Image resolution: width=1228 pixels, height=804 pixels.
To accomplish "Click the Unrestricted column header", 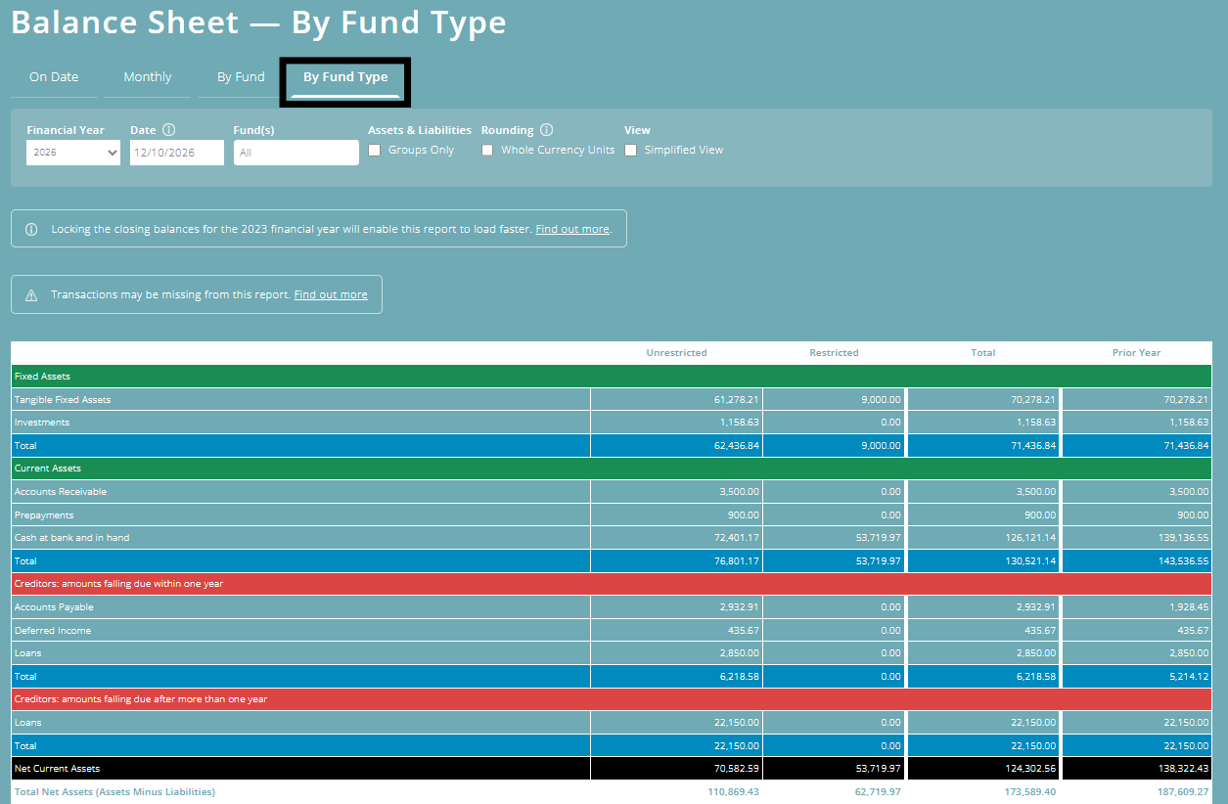I will pyautogui.click(x=676, y=353).
